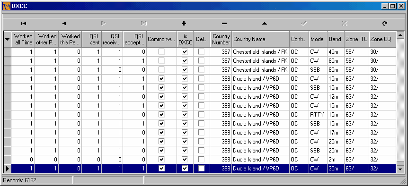Go to first record in navigator
The image size is (408, 186).
point(23,24)
